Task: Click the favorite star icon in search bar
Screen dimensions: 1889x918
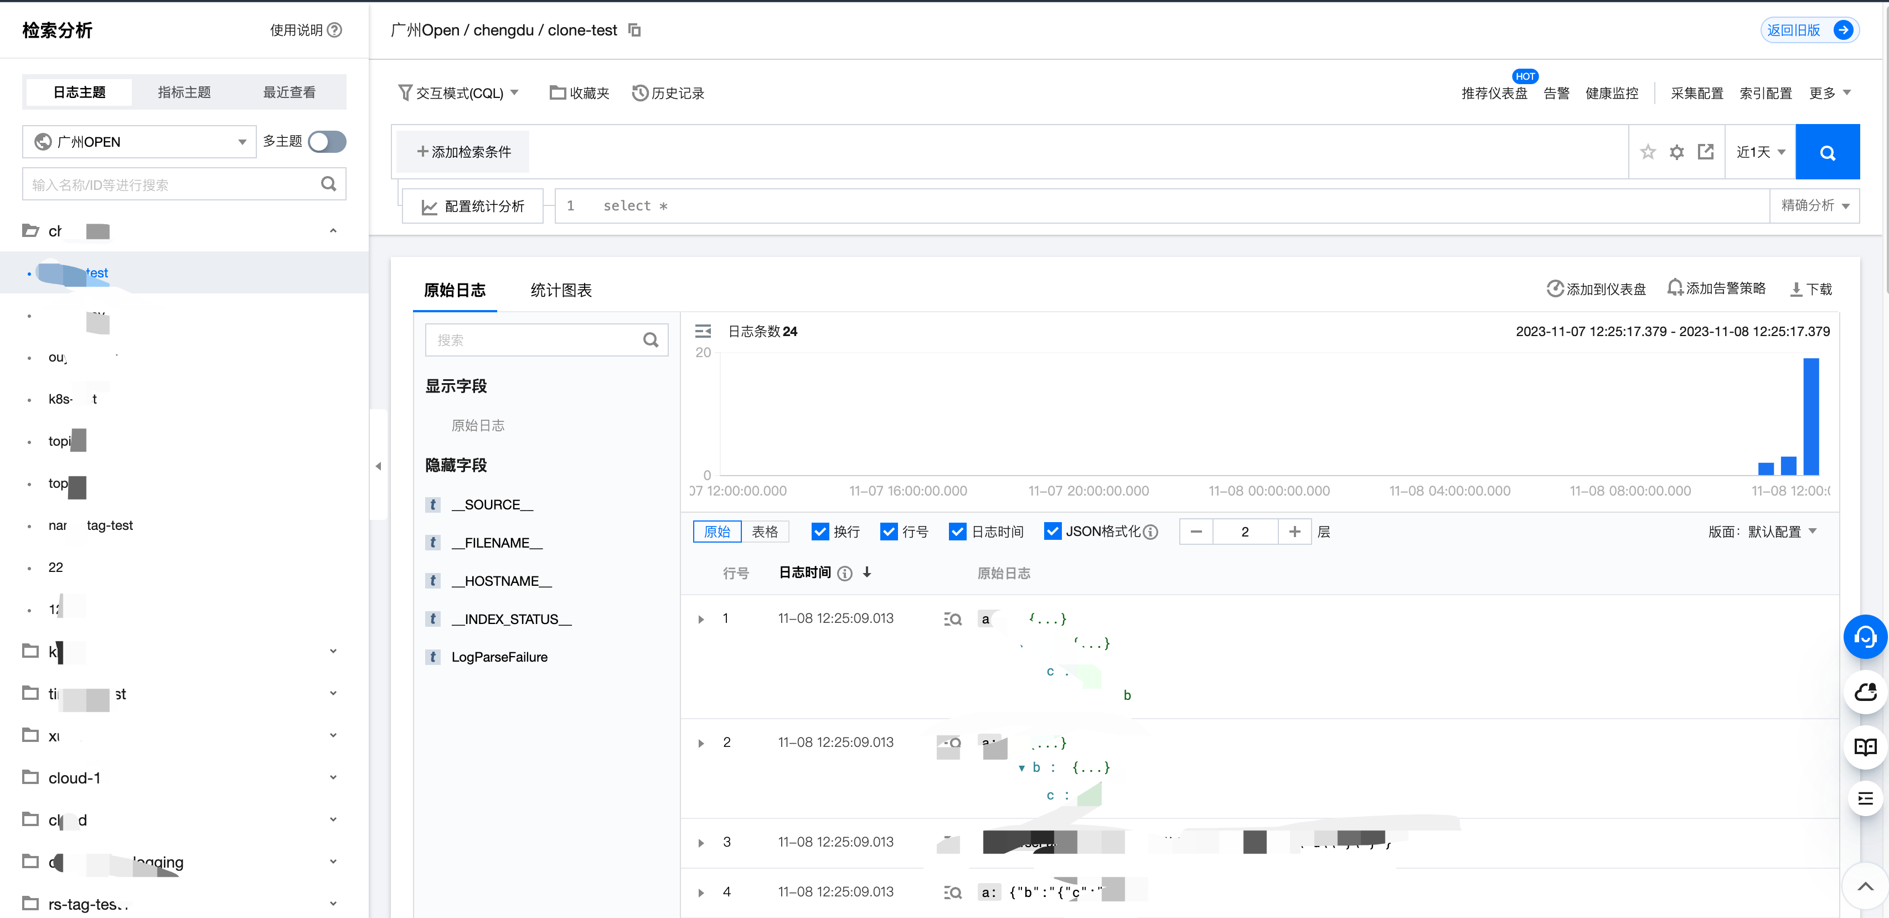Action: point(1648,152)
